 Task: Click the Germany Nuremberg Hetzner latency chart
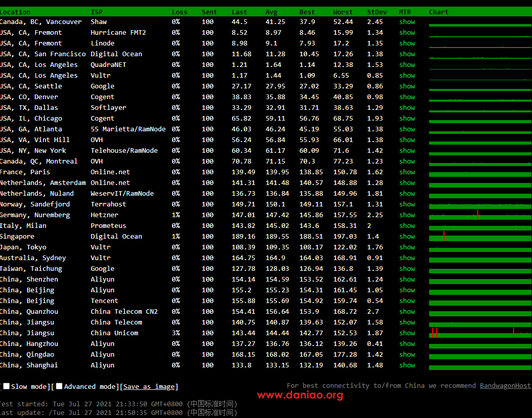(480, 215)
